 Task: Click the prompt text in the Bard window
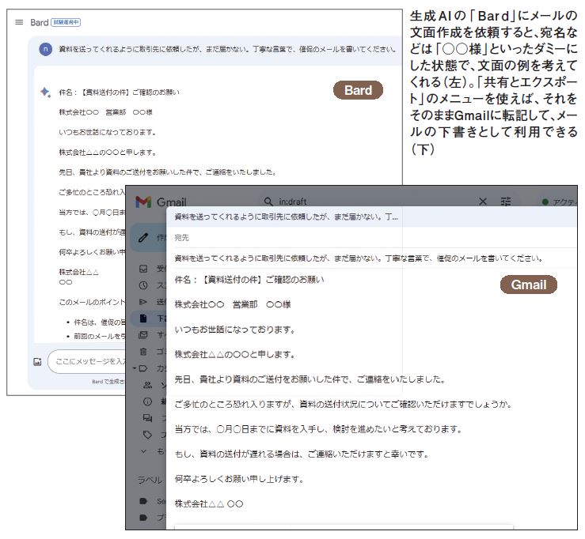(227, 49)
